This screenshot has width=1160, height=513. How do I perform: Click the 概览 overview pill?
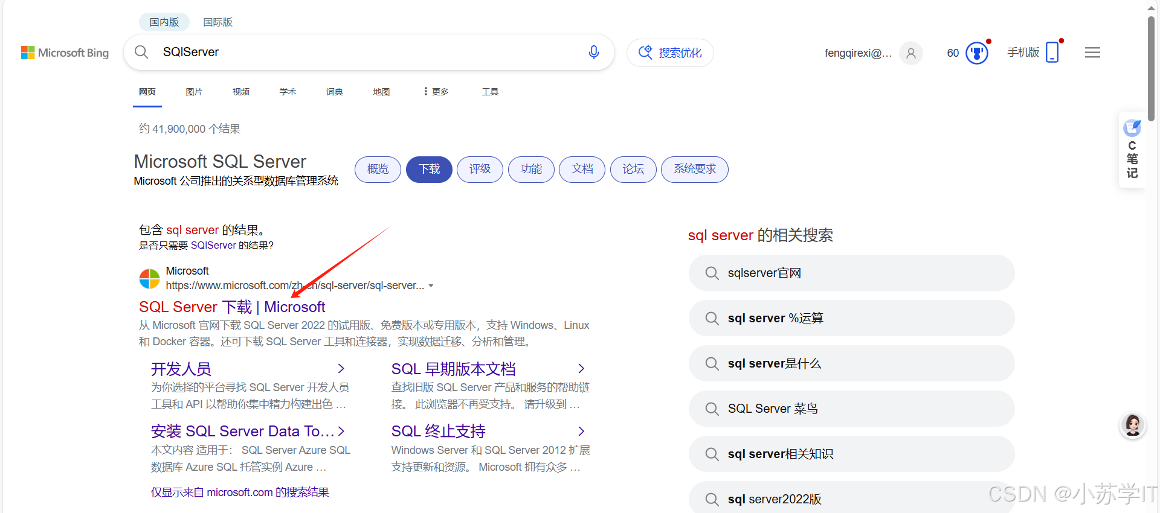pyautogui.click(x=378, y=169)
